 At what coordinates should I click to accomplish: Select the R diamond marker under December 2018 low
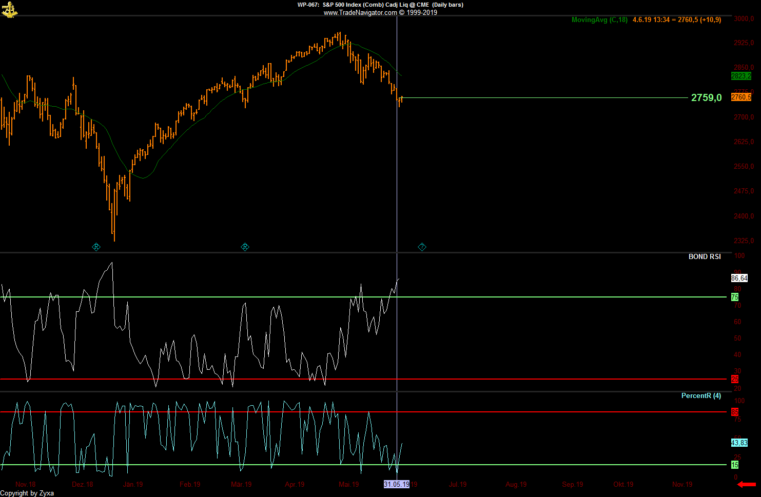click(x=96, y=247)
